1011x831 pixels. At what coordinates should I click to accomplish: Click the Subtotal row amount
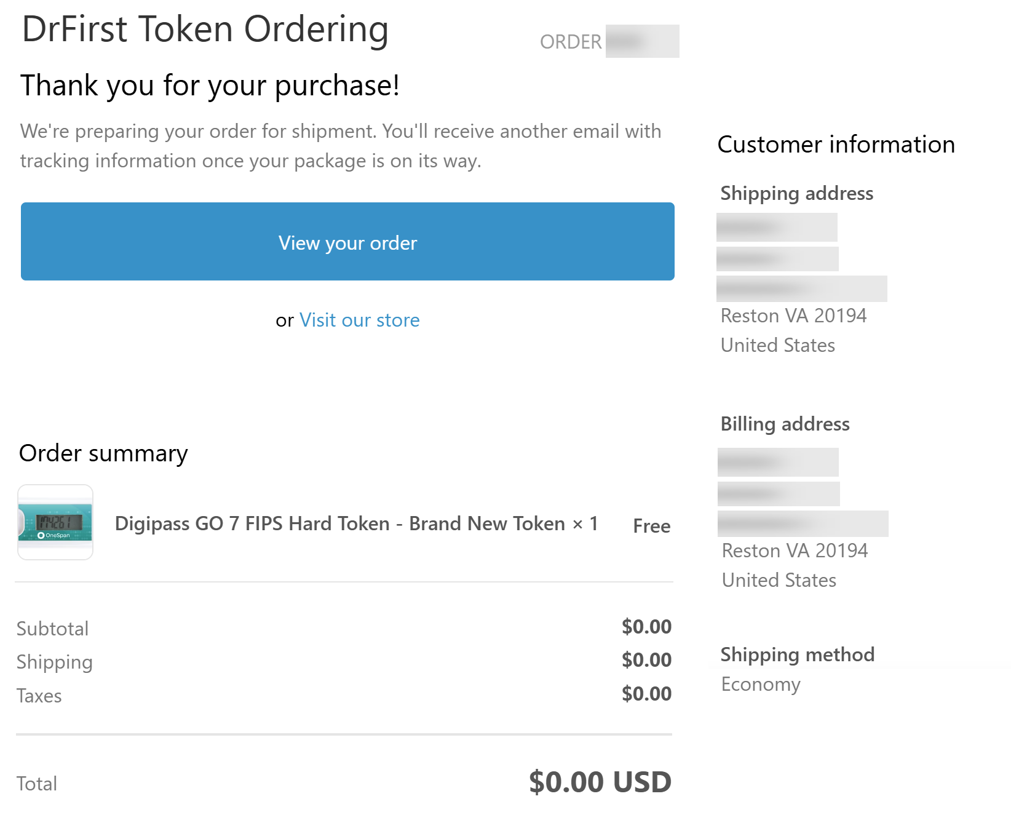coord(646,627)
